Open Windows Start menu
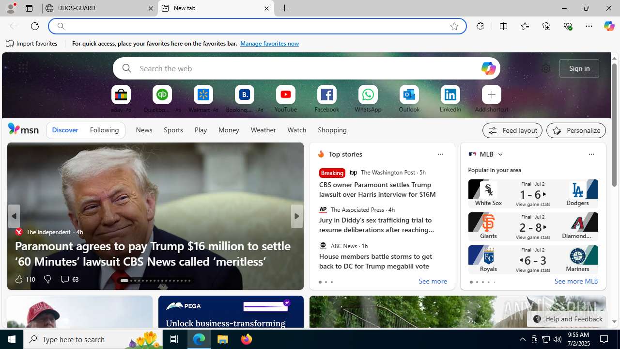The height and width of the screenshot is (349, 620). (12, 339)
